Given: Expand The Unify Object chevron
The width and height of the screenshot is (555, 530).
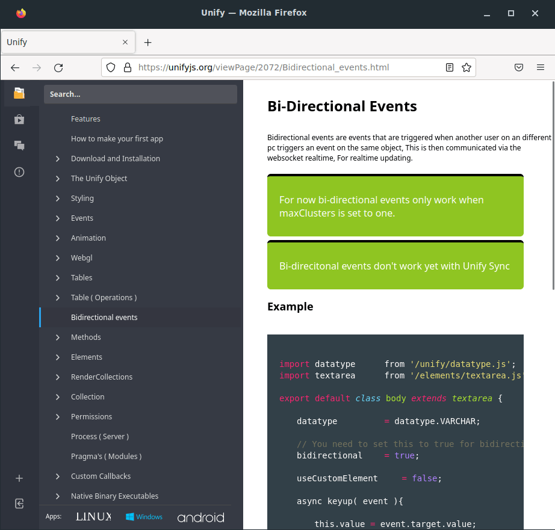Looking at the screenshot, I should 58,179.
